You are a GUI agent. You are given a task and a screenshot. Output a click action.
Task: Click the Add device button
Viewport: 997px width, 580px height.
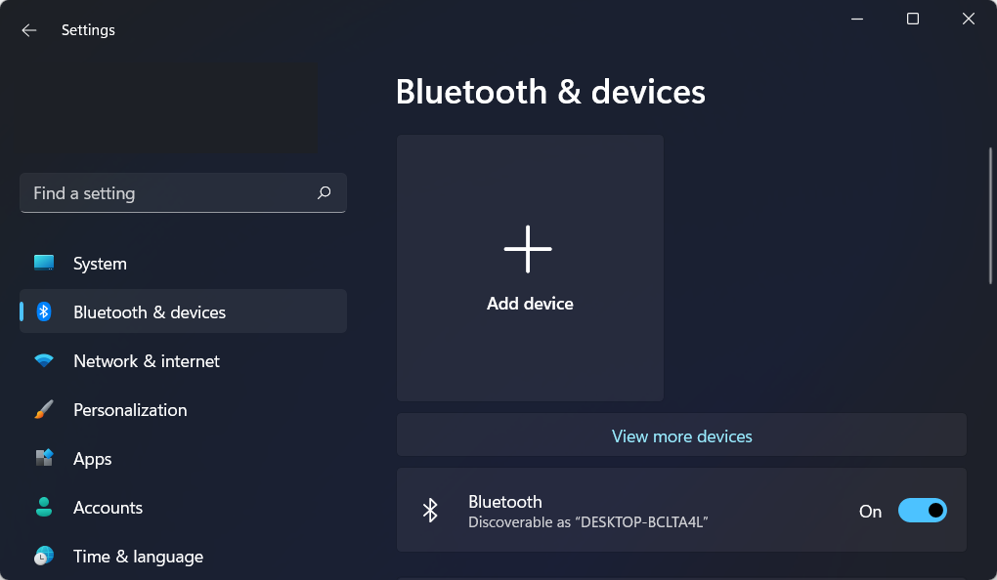529,268
